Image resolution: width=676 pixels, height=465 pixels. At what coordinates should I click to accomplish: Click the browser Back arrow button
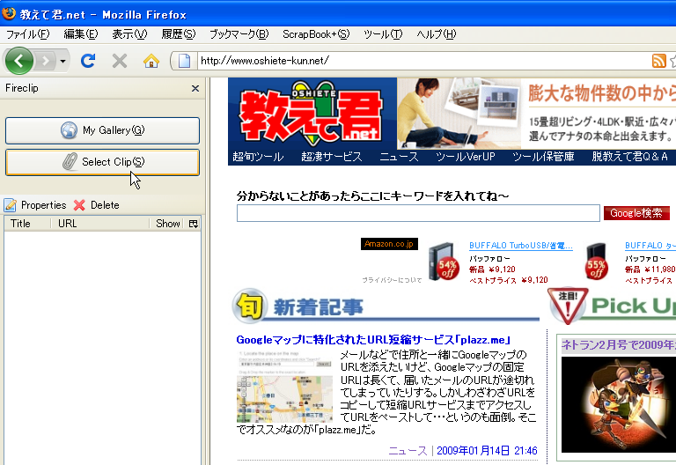[x=19, y=61]
